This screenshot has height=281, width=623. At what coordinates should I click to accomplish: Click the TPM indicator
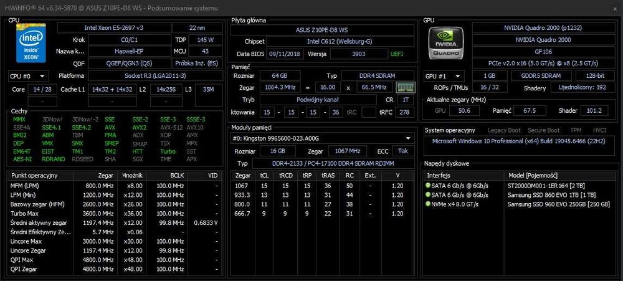576,130
